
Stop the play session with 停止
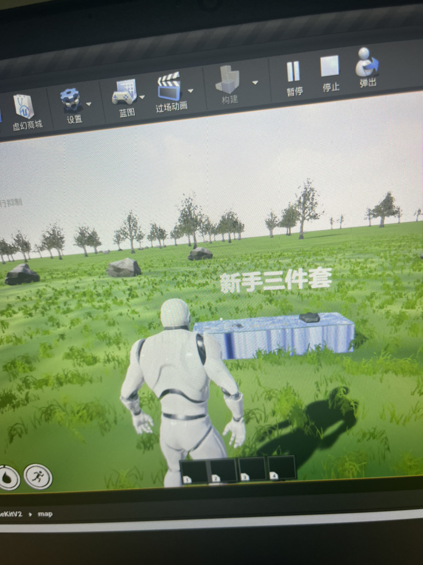330,73
